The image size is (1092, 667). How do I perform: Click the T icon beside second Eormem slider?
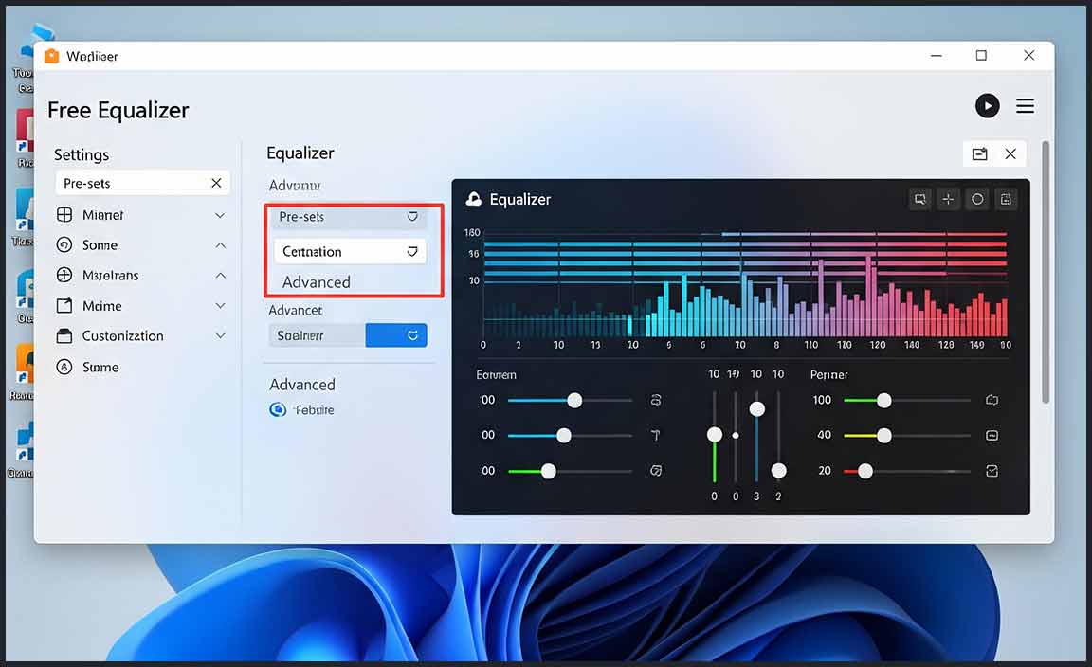tap(655, 435)
